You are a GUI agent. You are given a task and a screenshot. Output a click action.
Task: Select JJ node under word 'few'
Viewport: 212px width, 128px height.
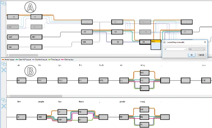pyautogui.click(x=21, y=117)
